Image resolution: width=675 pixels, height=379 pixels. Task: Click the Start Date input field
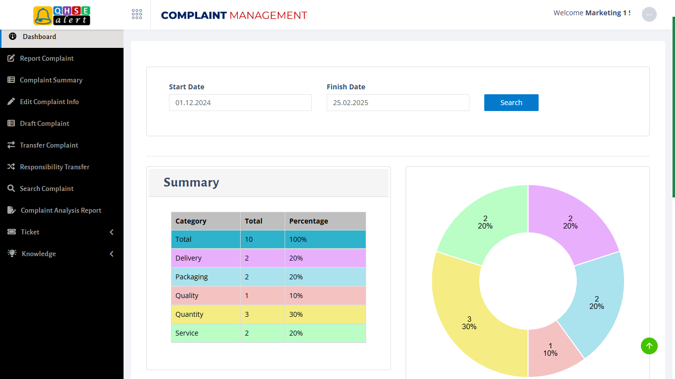click(240, 103)
